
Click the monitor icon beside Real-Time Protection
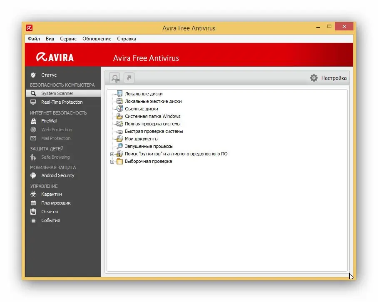point(33,102)
